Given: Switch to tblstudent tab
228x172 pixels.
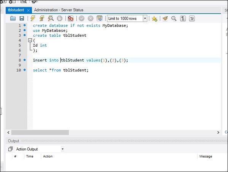Looking at the screenshot, I should click(x=16, y=10).
